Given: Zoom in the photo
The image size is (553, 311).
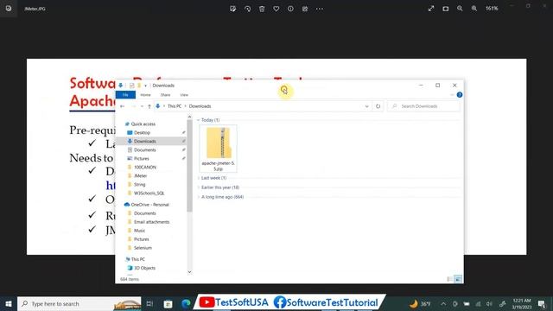Looking at the screenshot, I should point(474,9).
